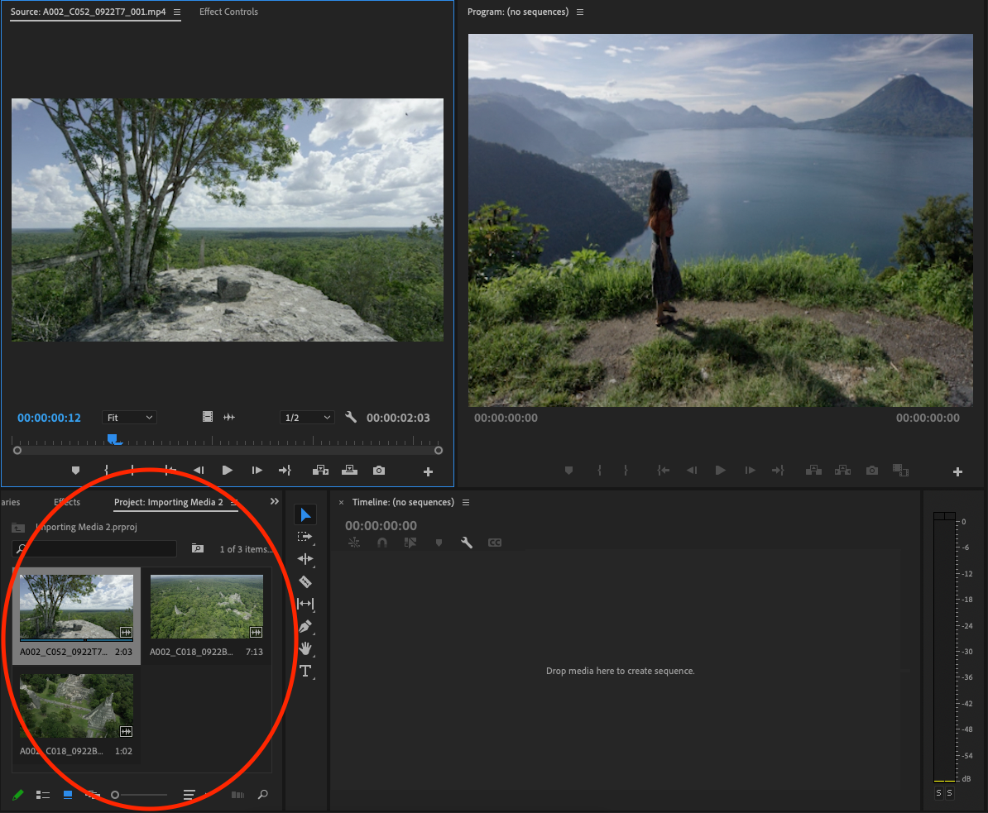988x813 pixels.
Task: Switch Project panel to list view
Action: (43, 795)
